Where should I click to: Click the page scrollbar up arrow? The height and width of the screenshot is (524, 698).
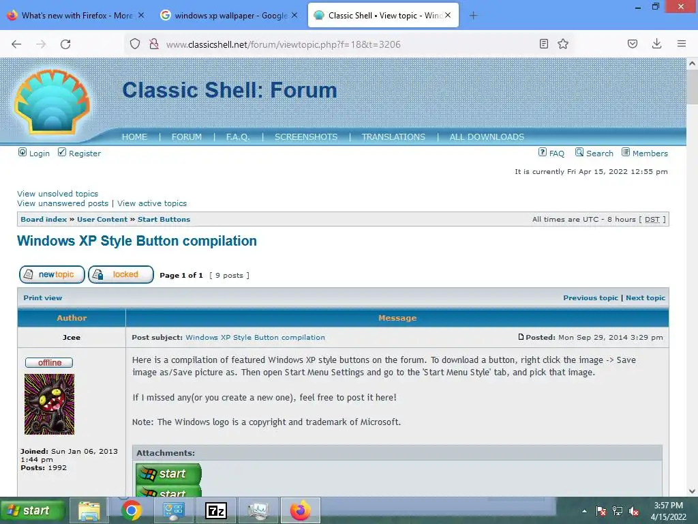[692, 63]
